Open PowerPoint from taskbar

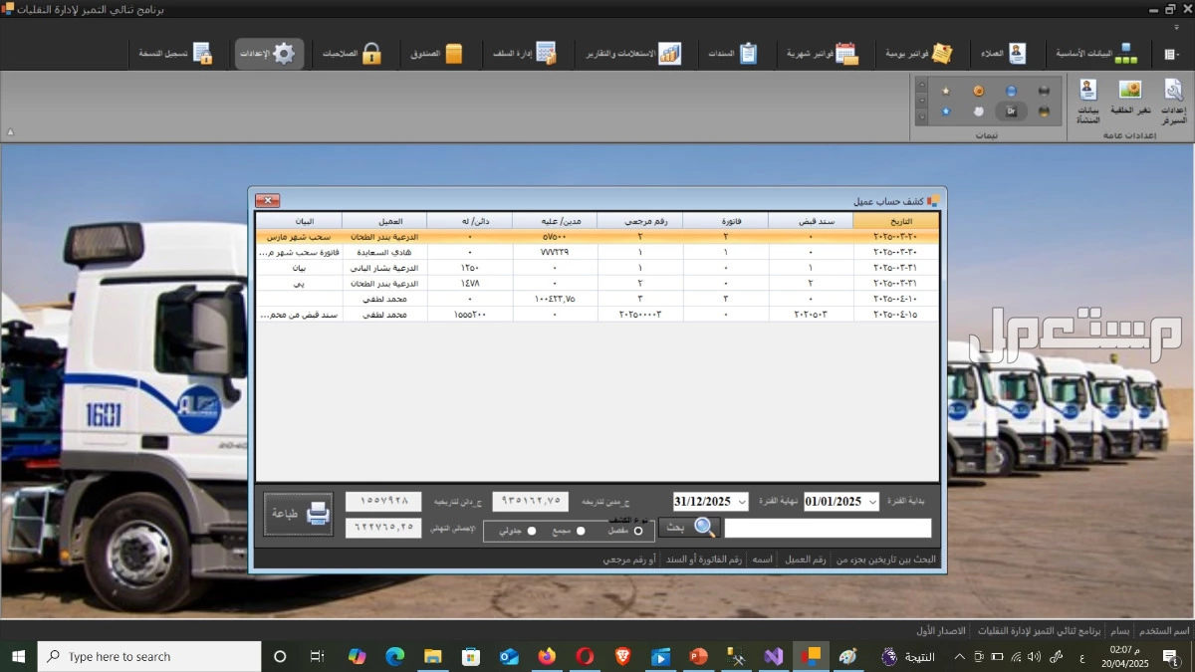tap(698, 656)
